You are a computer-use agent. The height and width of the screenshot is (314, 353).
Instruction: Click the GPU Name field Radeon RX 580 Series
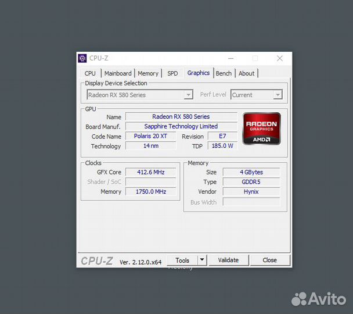(x=181, y=116)
